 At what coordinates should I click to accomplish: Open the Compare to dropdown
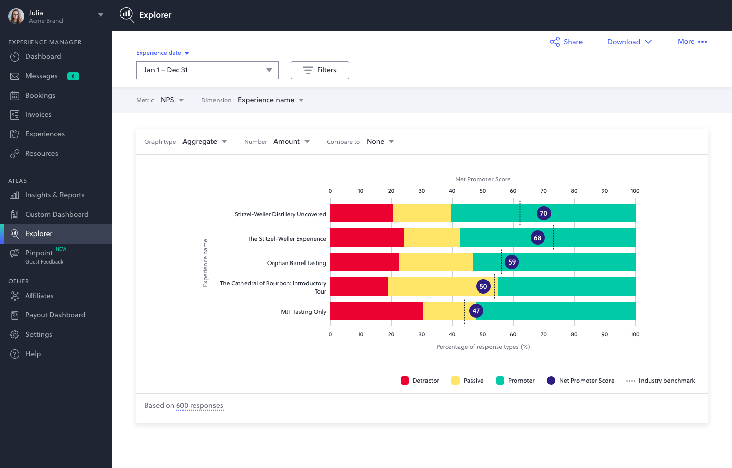pos(379,142)
